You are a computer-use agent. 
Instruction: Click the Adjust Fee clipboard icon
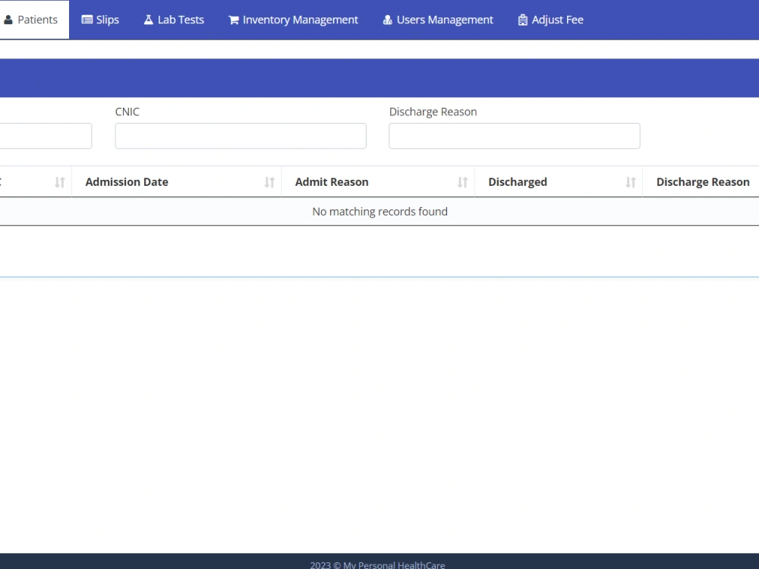(523, 20)
